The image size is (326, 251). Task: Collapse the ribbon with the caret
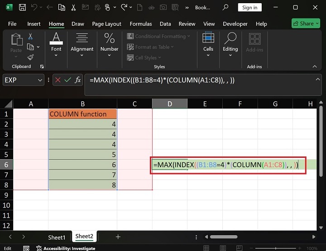(315, 66)
